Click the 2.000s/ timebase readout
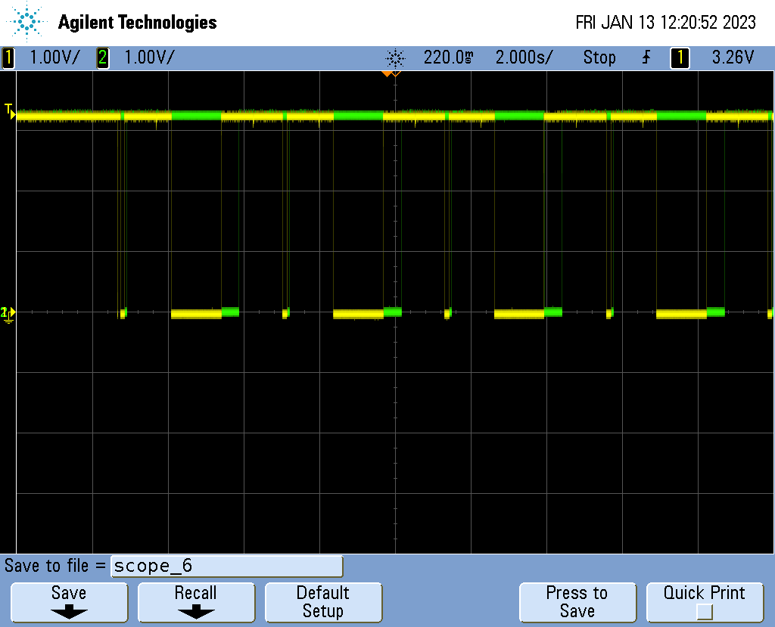The image size is (775, 627). (x=523, y=57)
